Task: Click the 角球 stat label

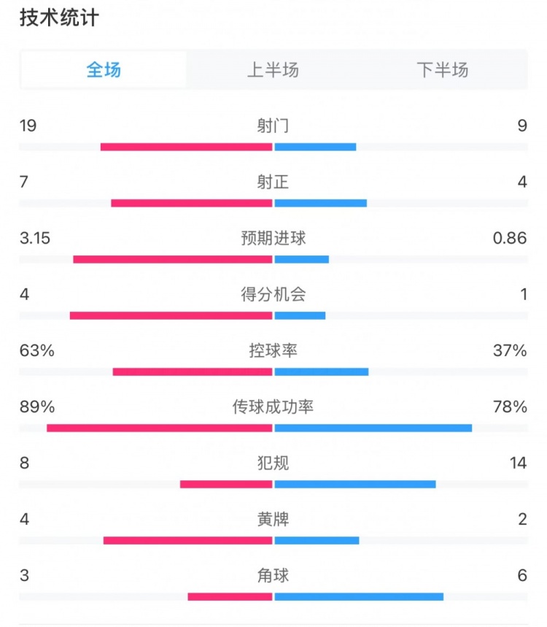Action: point(273,575)
